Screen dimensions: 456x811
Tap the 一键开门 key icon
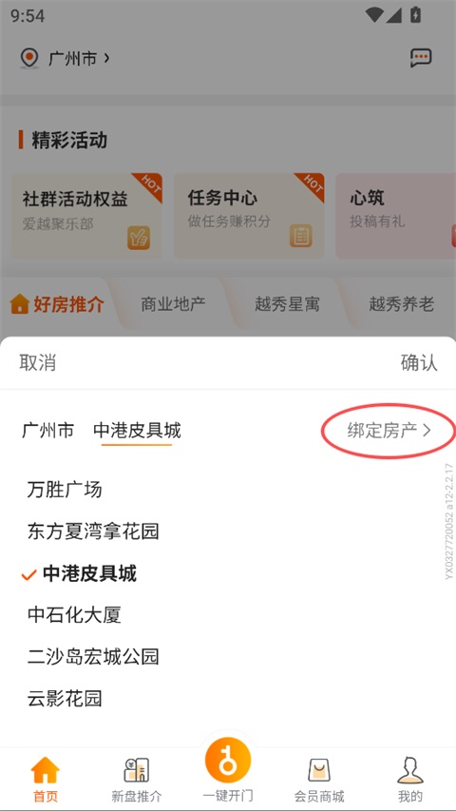228,761
